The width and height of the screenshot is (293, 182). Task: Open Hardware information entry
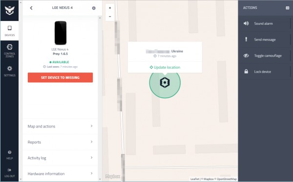[60, 174]
